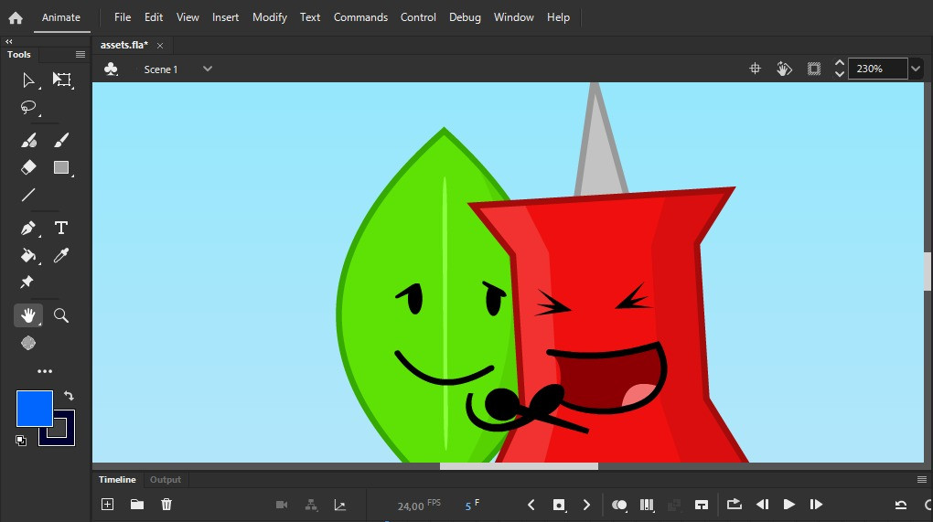
Task: Open the Modify menu
Action: (x=270, y=17)
